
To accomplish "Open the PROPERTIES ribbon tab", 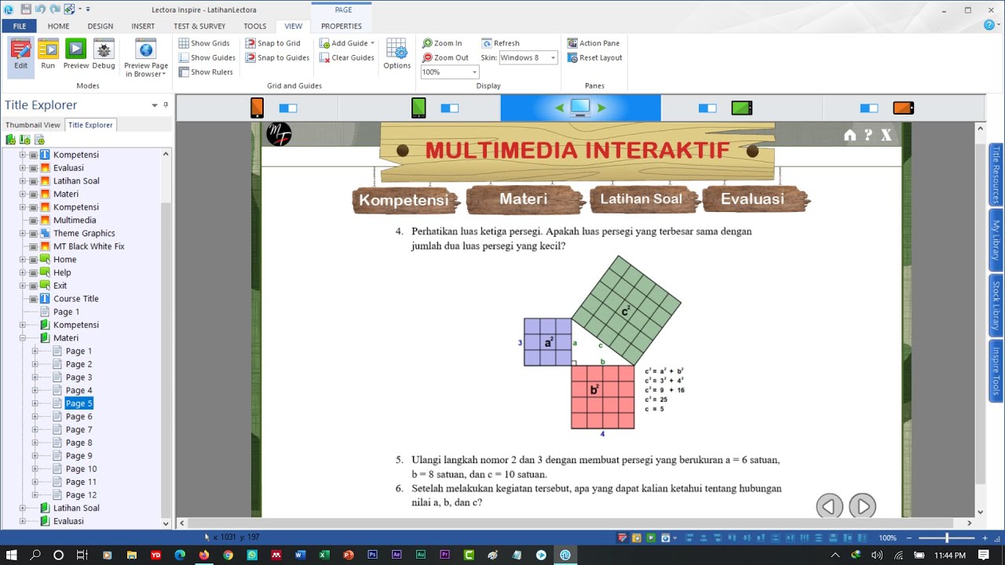I will pos(342,26).
